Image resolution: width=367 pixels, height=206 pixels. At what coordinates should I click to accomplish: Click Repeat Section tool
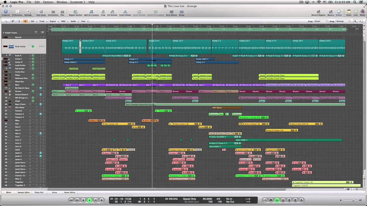click(75, 13)
